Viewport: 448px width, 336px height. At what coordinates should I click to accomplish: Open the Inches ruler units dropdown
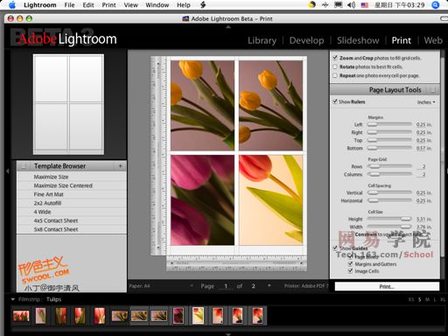click(426, 102)
